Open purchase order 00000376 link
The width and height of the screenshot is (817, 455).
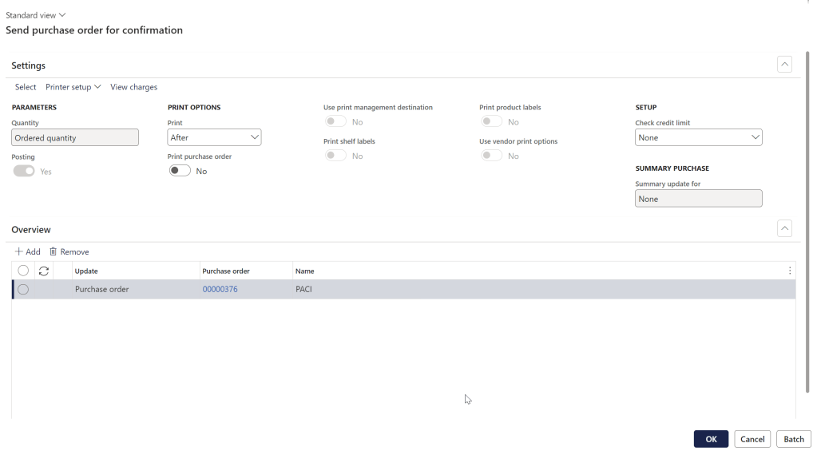pyautogui.click(x=220, y=289)
